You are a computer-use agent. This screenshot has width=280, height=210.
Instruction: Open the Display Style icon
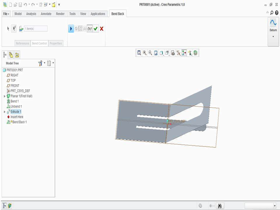click(161, 53)
